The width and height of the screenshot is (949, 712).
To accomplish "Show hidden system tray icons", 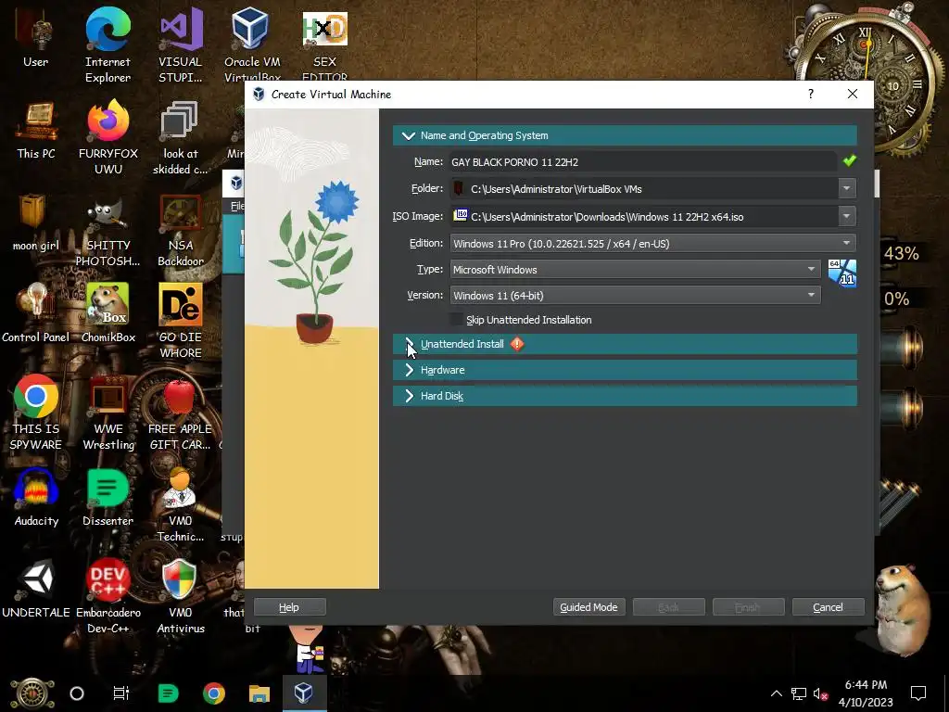I will click(777, 693).
